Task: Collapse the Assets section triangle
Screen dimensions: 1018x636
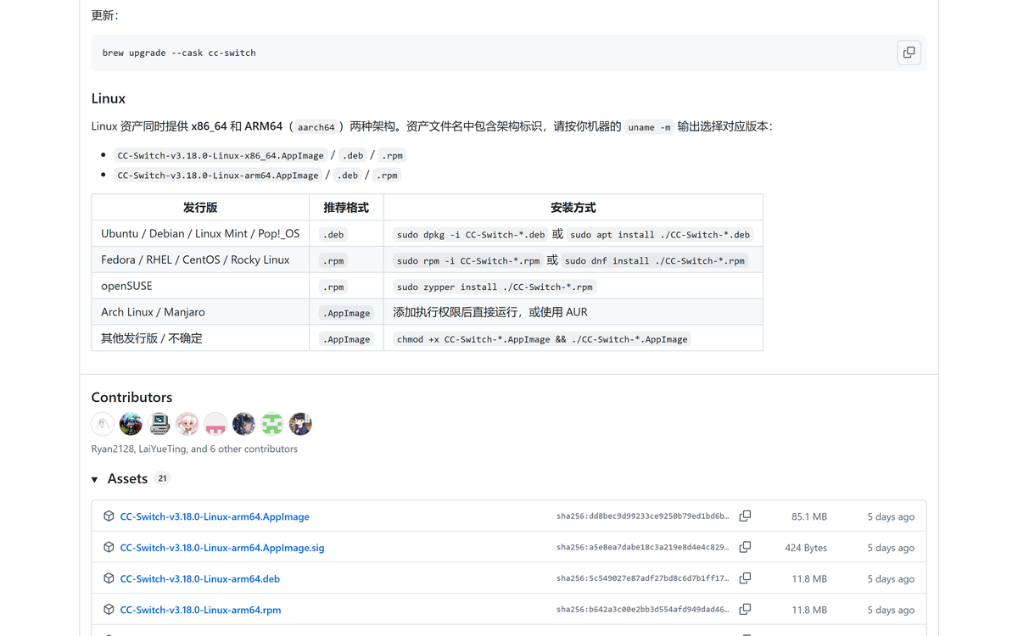Action: point(95,480)
